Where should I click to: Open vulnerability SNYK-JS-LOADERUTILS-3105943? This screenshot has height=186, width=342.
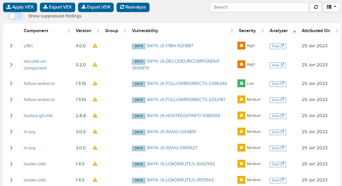coord(180,180)
